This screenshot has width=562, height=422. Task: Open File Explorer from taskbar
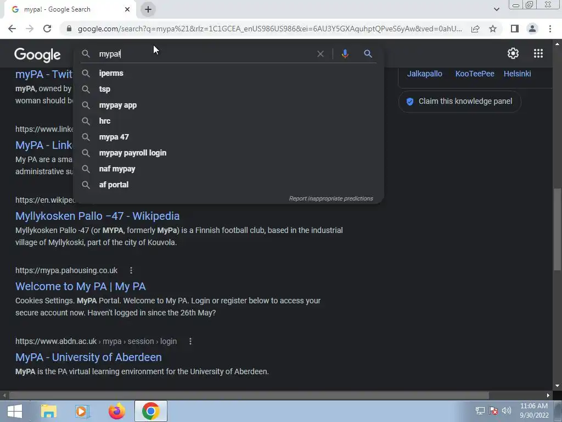tap(49, 411)
